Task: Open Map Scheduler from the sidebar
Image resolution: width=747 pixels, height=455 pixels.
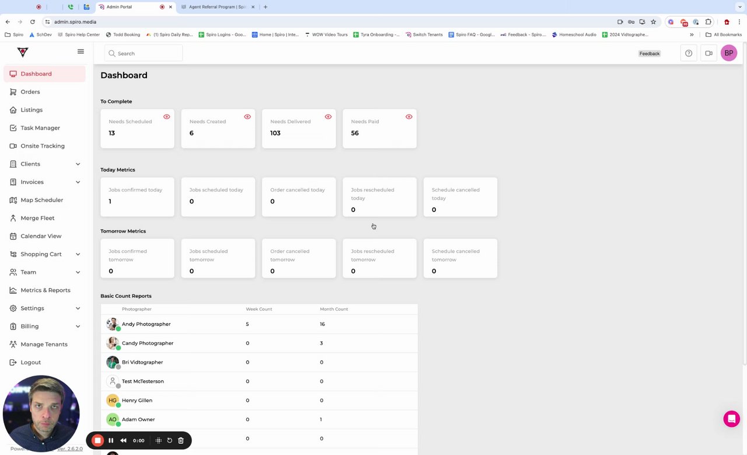Action: 44,200
